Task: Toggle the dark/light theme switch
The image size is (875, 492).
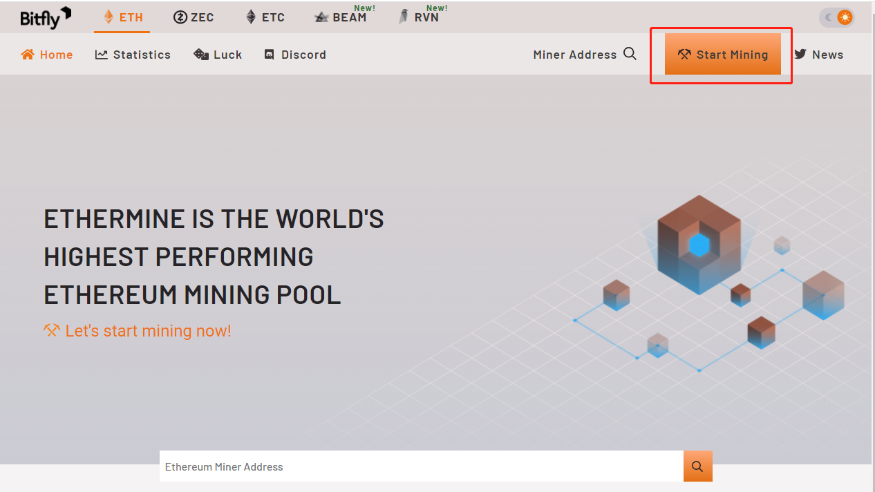Action: click(837, 17)
